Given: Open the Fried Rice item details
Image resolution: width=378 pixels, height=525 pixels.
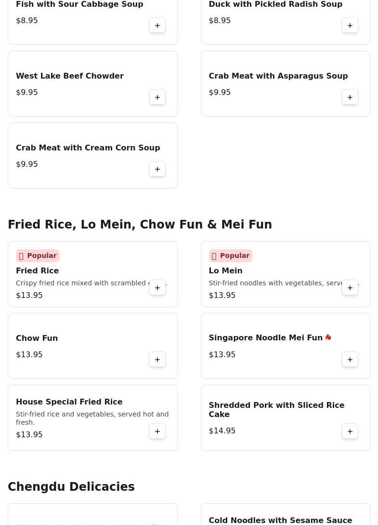Looking at the screenshot, I should point(38,271).
